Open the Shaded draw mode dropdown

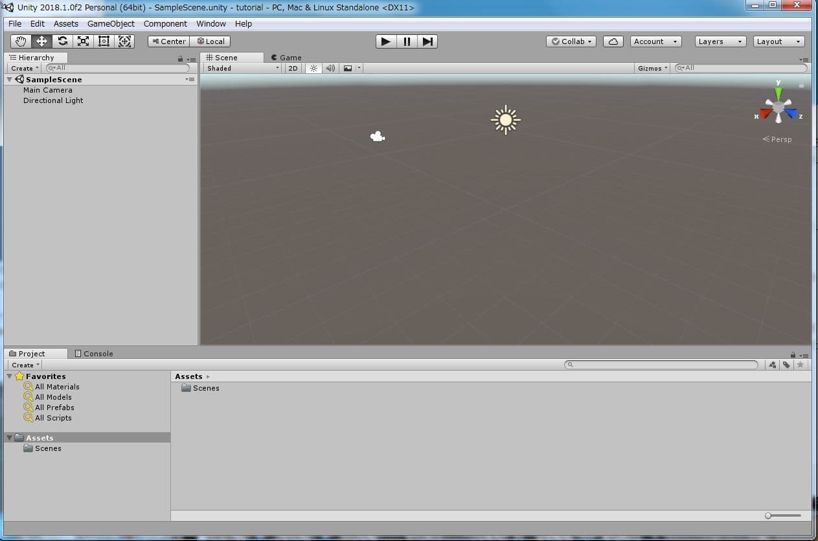click(243, 68)
